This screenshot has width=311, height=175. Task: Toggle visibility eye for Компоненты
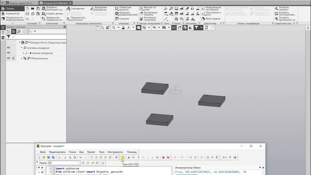pos(9,58)
